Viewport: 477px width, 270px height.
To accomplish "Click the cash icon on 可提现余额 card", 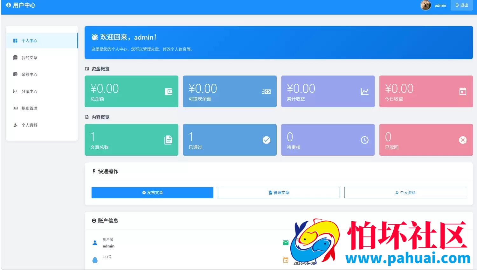I will tap(266, 92).
